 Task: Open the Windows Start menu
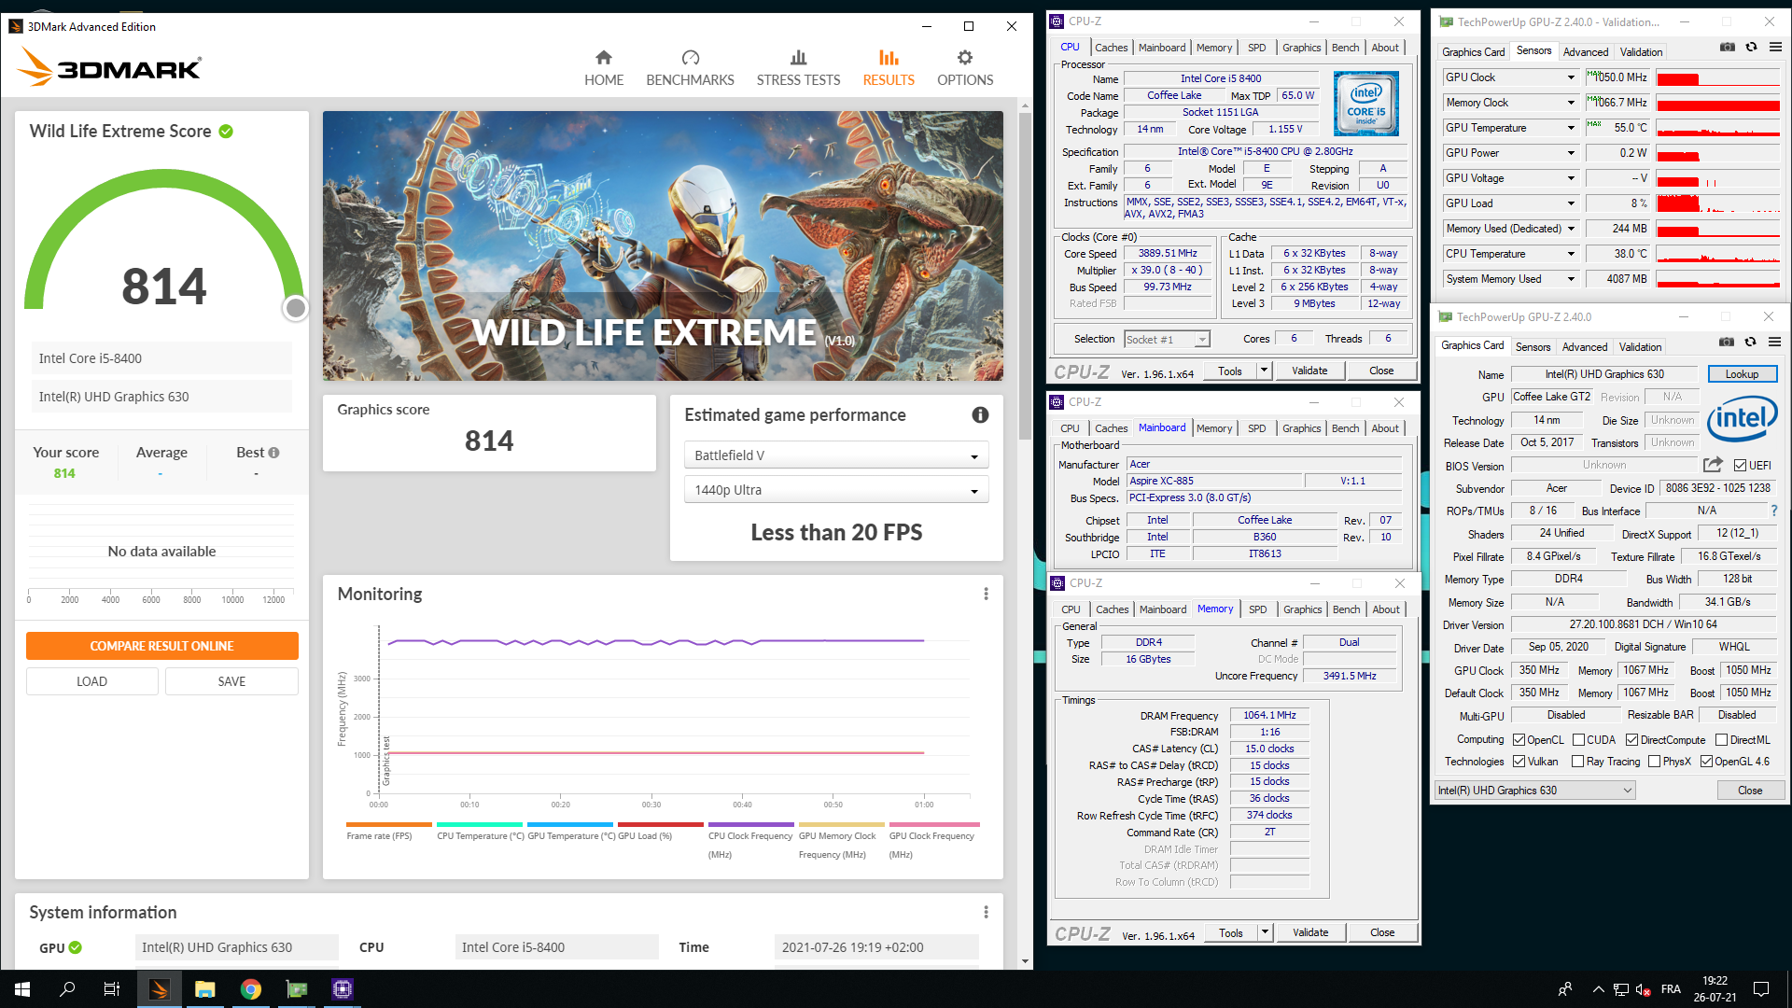22,989
